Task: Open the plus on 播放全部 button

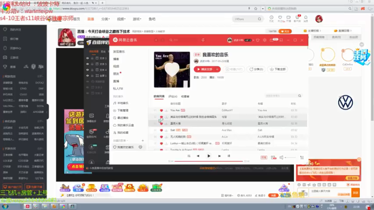Action: (217, 69)
